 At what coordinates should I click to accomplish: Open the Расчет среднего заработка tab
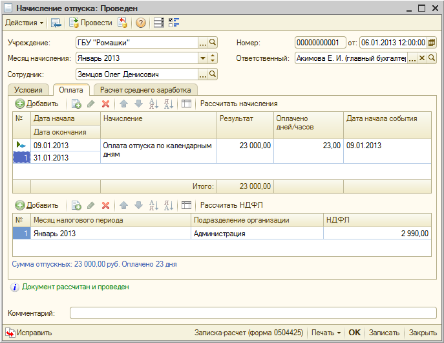click(146, 90)
